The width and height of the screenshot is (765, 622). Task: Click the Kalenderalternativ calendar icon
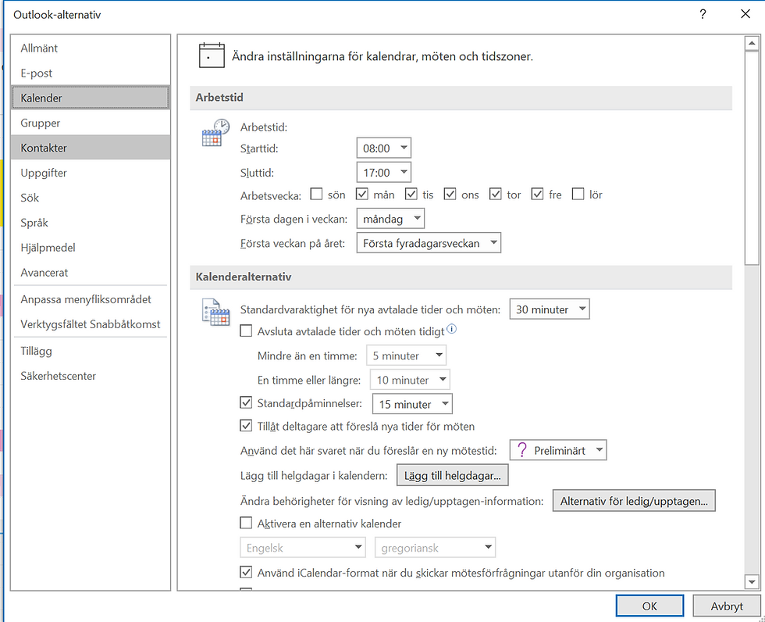[x=215, y=312]
